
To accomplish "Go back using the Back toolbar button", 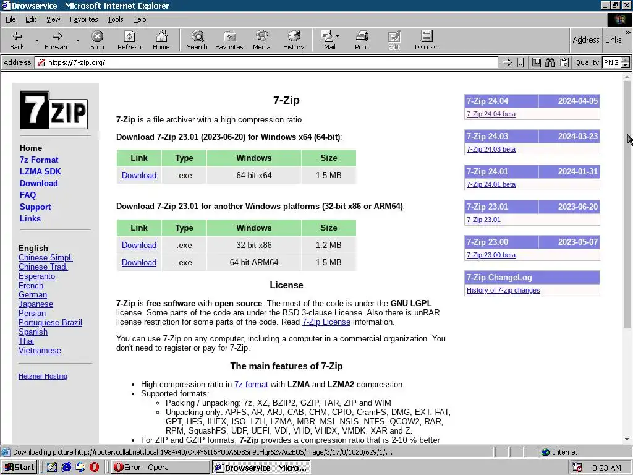I will 17,40.
